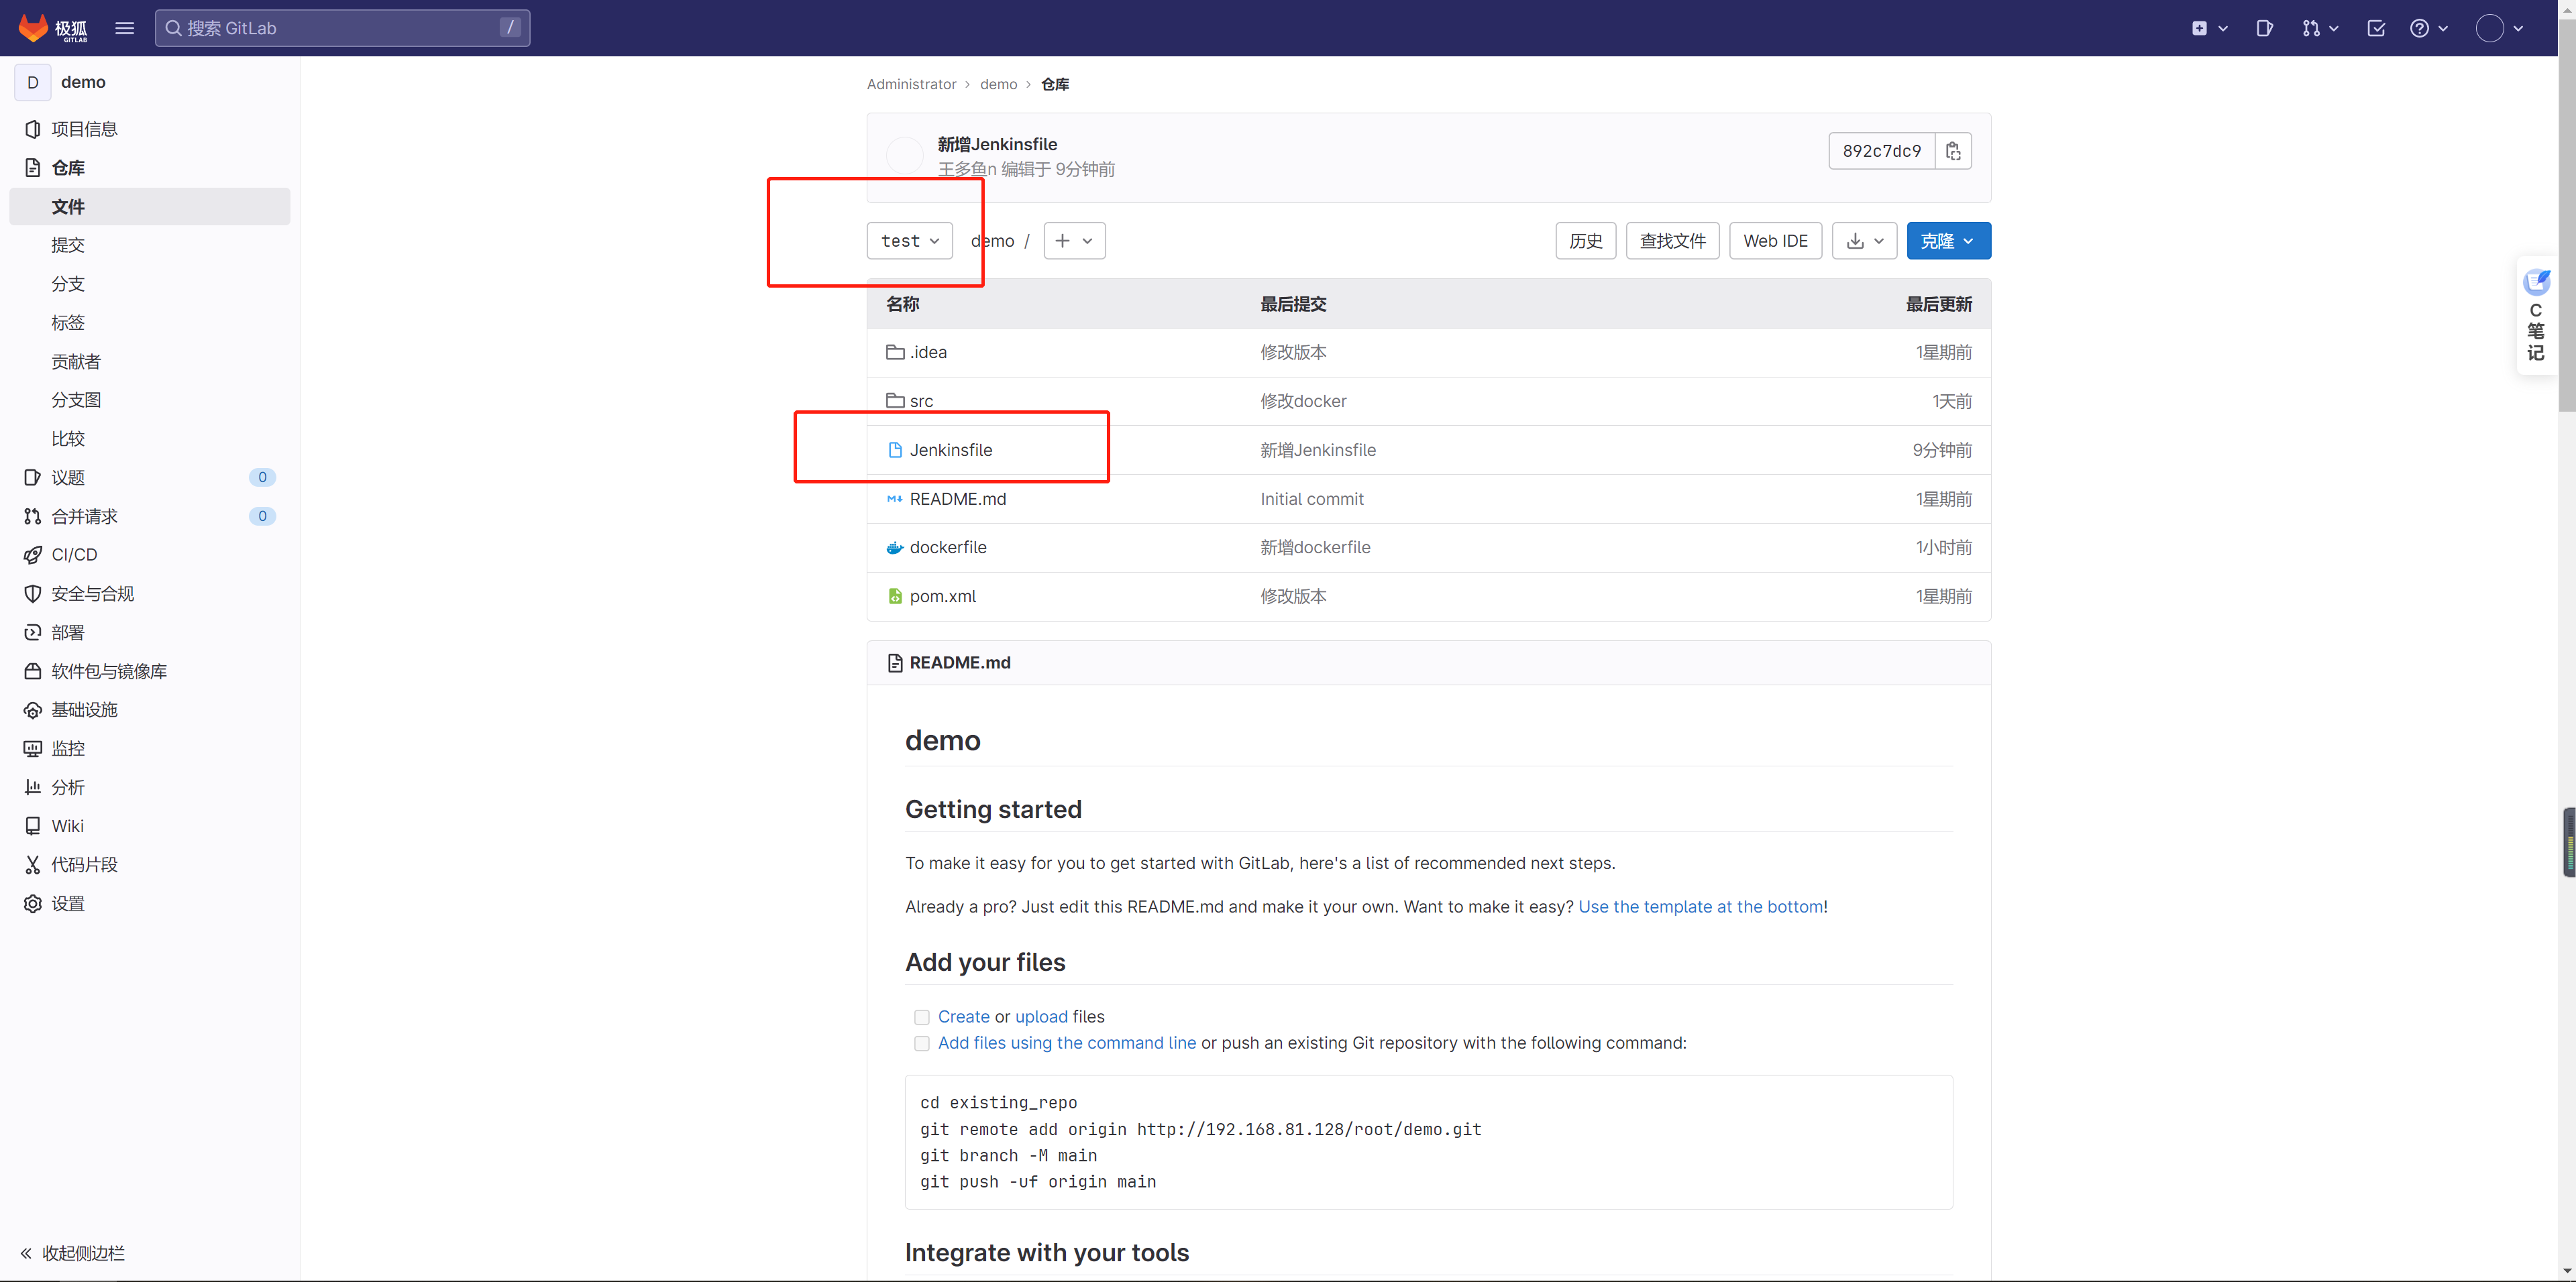Click Use the template at the bottom link
This screenshot has width=2576, height=1282.
(1700, 907)
